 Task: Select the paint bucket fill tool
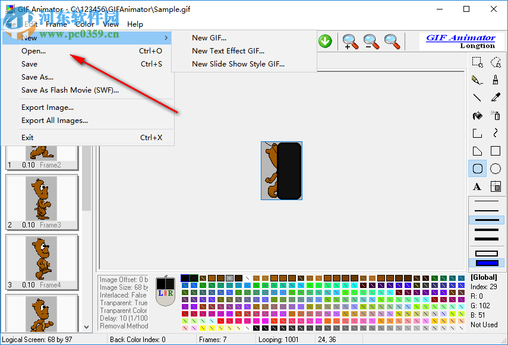click(x=477, y=115)
